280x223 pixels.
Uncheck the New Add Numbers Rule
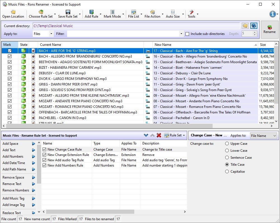(44, 165)
